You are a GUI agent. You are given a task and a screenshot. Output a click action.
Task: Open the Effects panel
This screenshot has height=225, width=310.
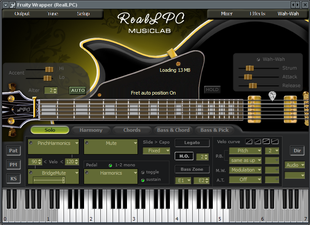click(x=257, y=14)
